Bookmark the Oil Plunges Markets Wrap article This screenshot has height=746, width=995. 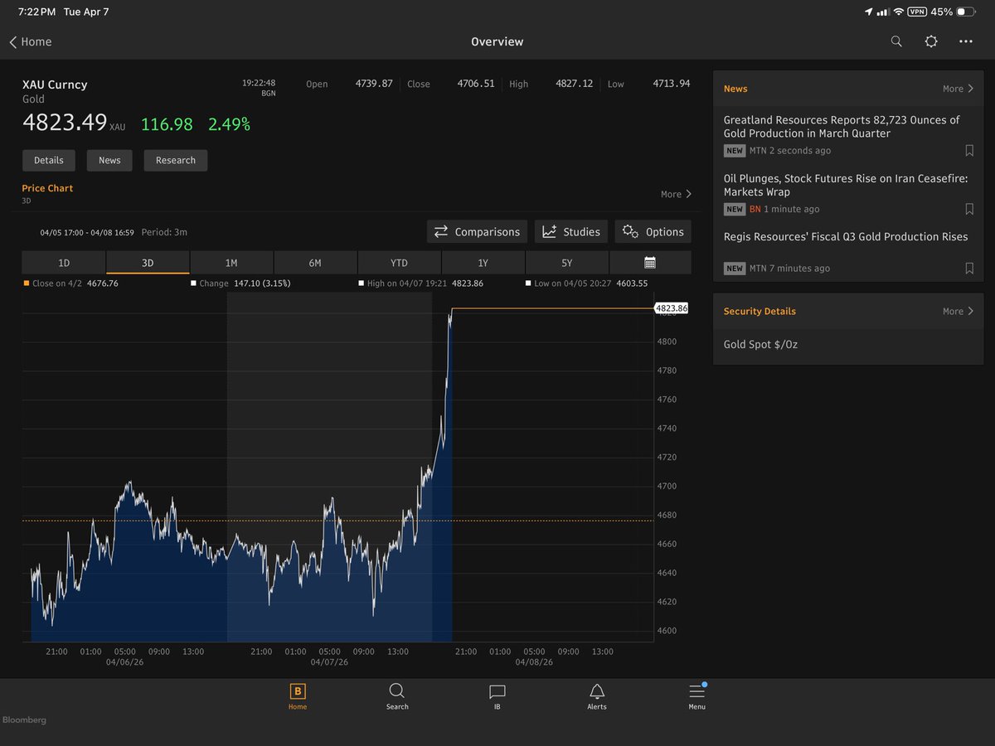point(969,210)
